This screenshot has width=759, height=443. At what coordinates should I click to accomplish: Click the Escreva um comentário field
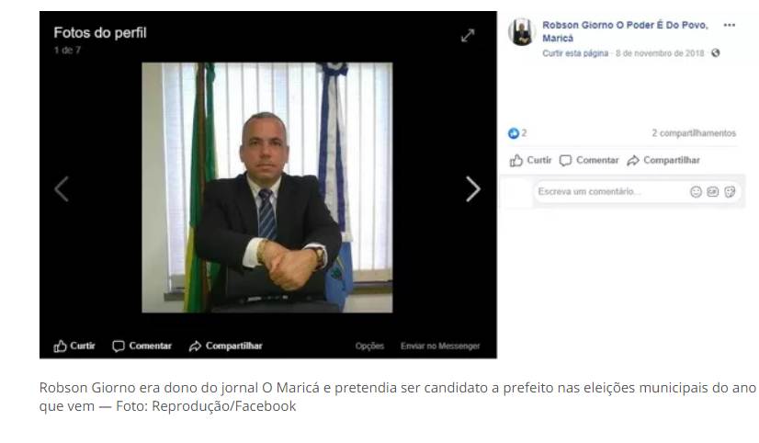(612, 192)
